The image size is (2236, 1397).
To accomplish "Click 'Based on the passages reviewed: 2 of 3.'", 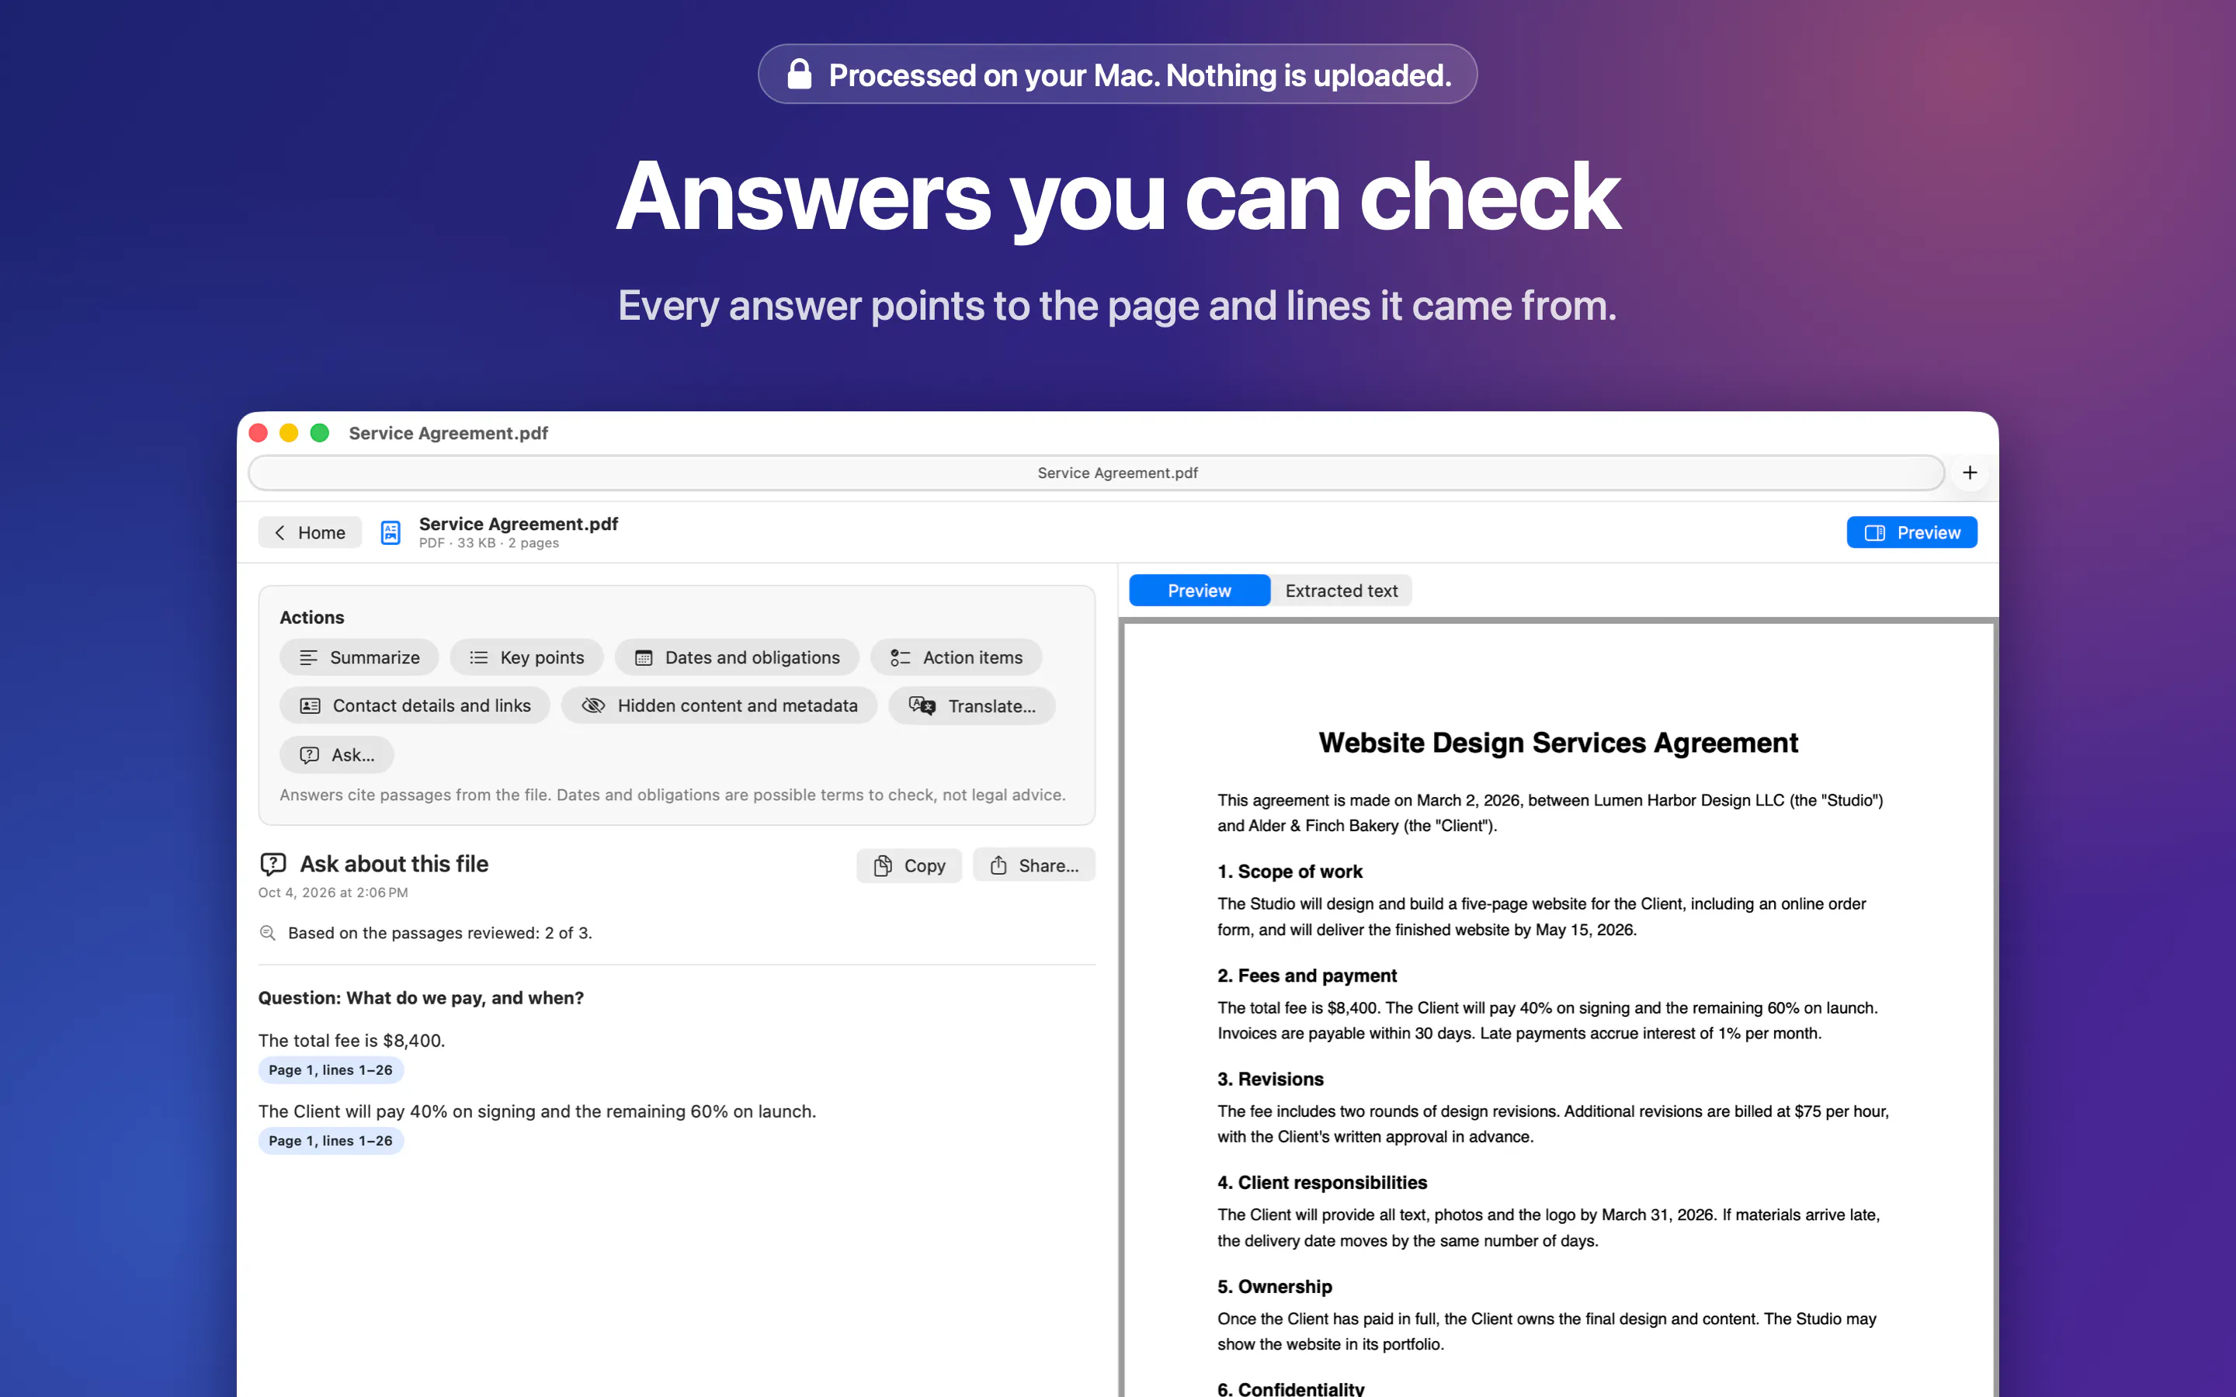I will pos(439,933).
